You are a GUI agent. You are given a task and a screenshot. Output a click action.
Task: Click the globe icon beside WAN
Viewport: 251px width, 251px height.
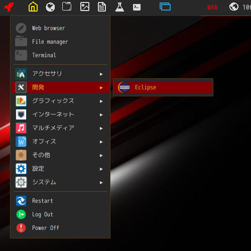(x=234, y=7)
